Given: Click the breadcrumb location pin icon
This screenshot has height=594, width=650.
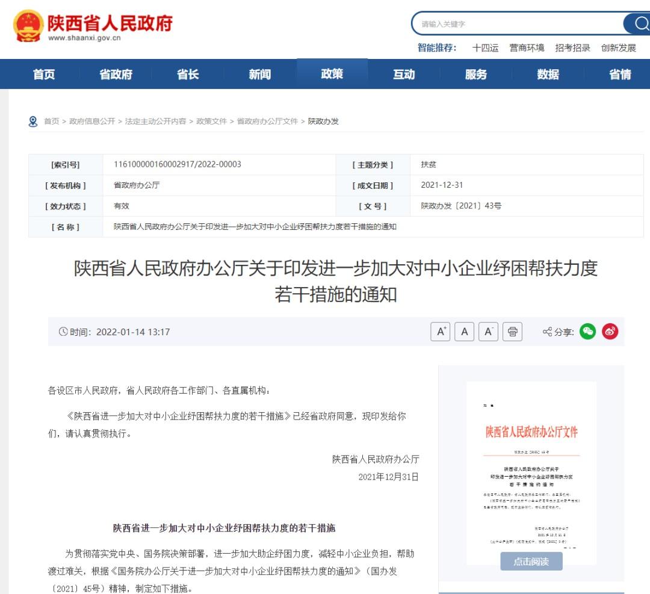Looking at the screenshot, I should click(33, 122).
